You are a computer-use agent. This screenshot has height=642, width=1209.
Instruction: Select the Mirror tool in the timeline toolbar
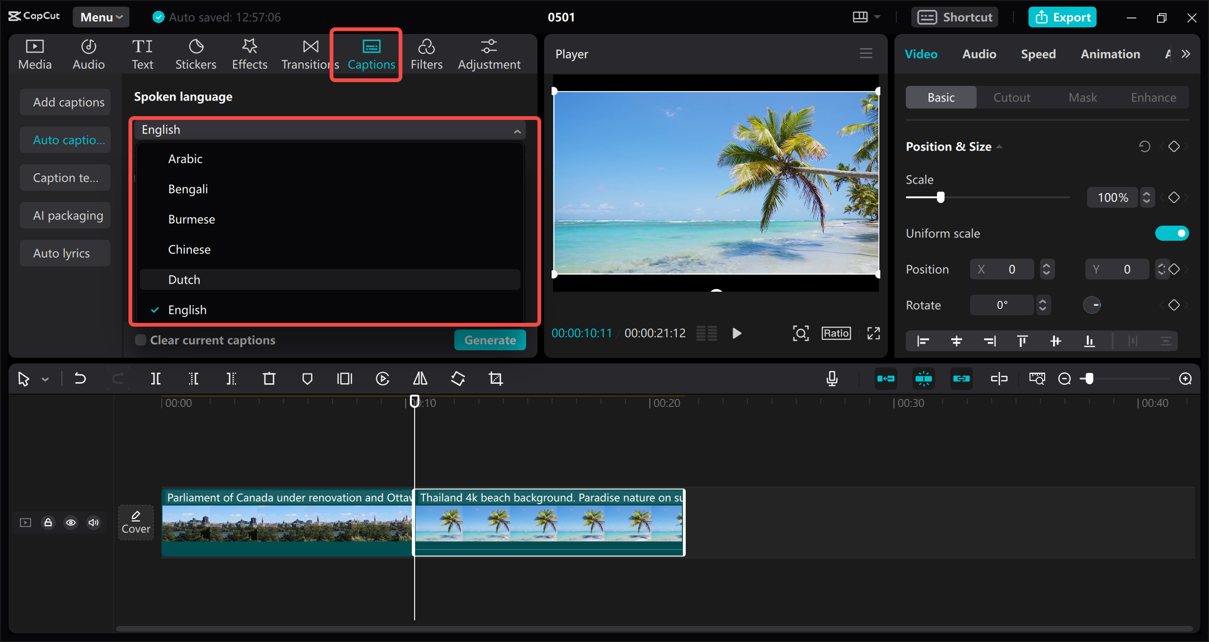pos(419,378)
